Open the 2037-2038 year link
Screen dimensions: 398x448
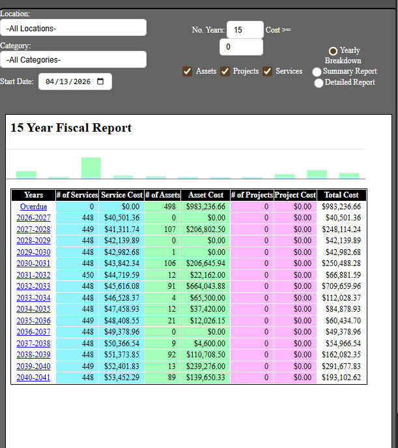point(33,344)
